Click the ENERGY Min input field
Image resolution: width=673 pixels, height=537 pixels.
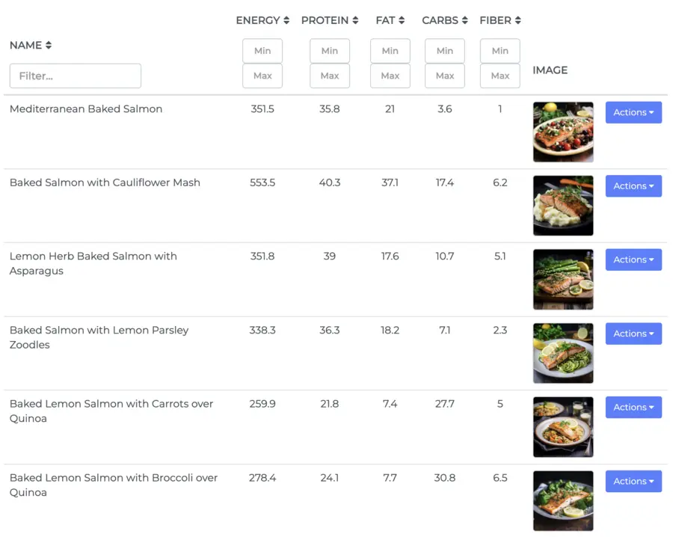(x=262, y=51)
